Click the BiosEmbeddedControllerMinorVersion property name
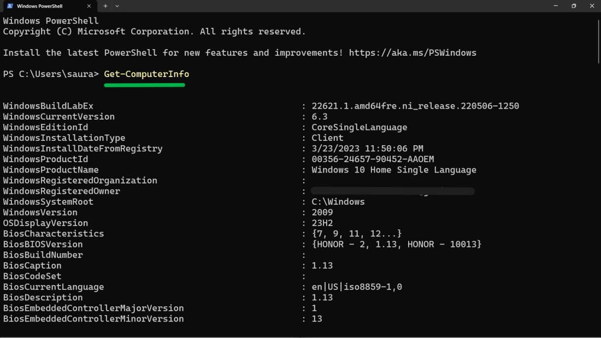Viewport: 601px width, 338px height. click(93, 319)
